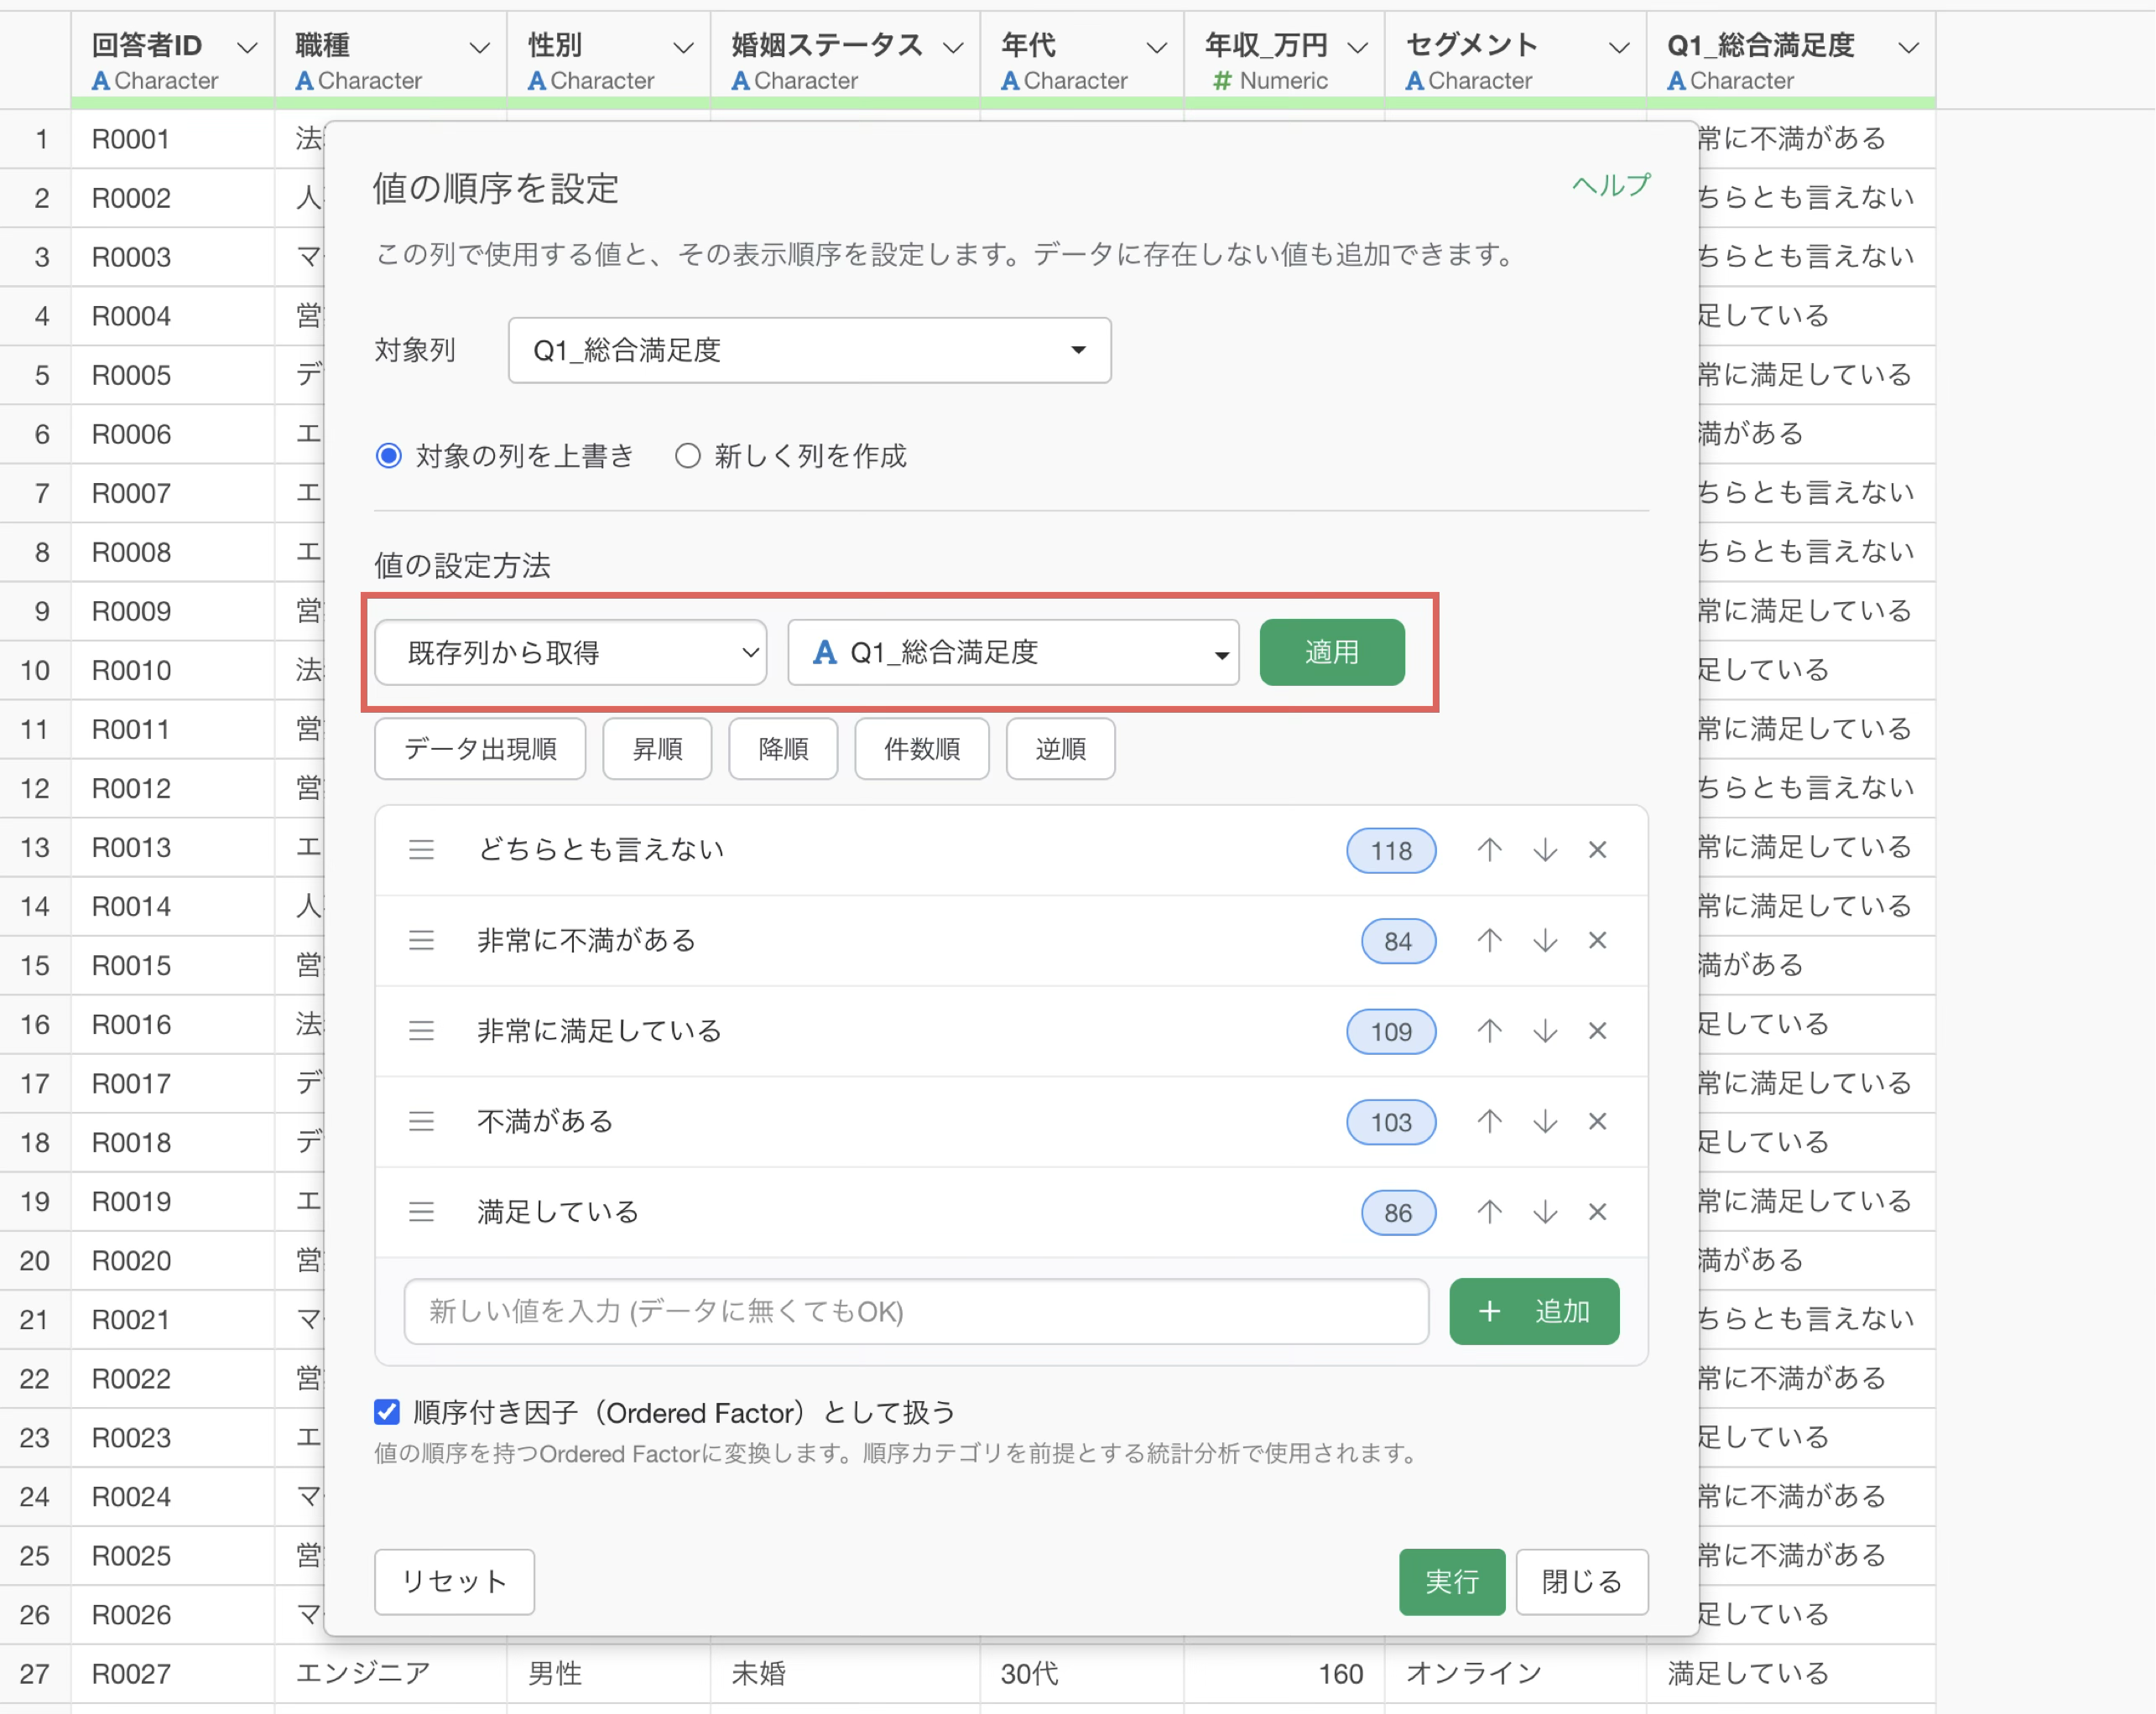Open the 年収_万円 column menu
The width and height of the screenshot is (2156, 1714).
[x=1357, y=47]
